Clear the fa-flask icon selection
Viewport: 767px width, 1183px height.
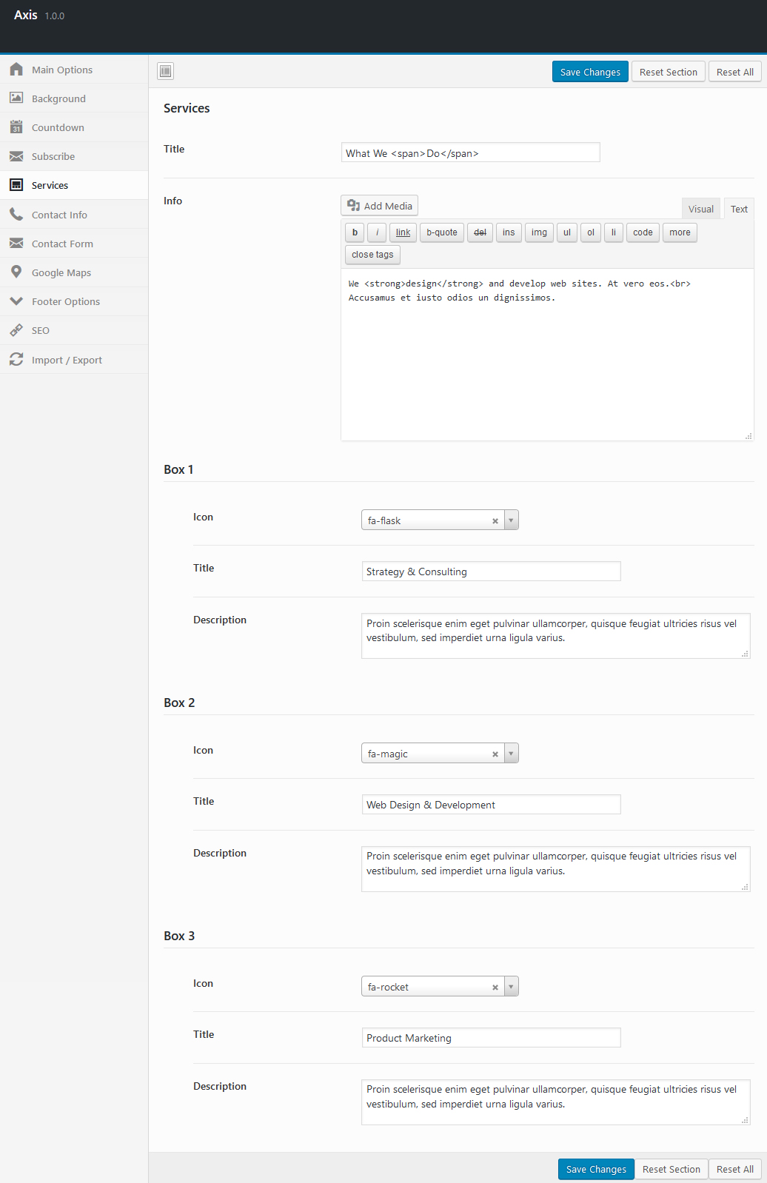(x=495, y=521)
